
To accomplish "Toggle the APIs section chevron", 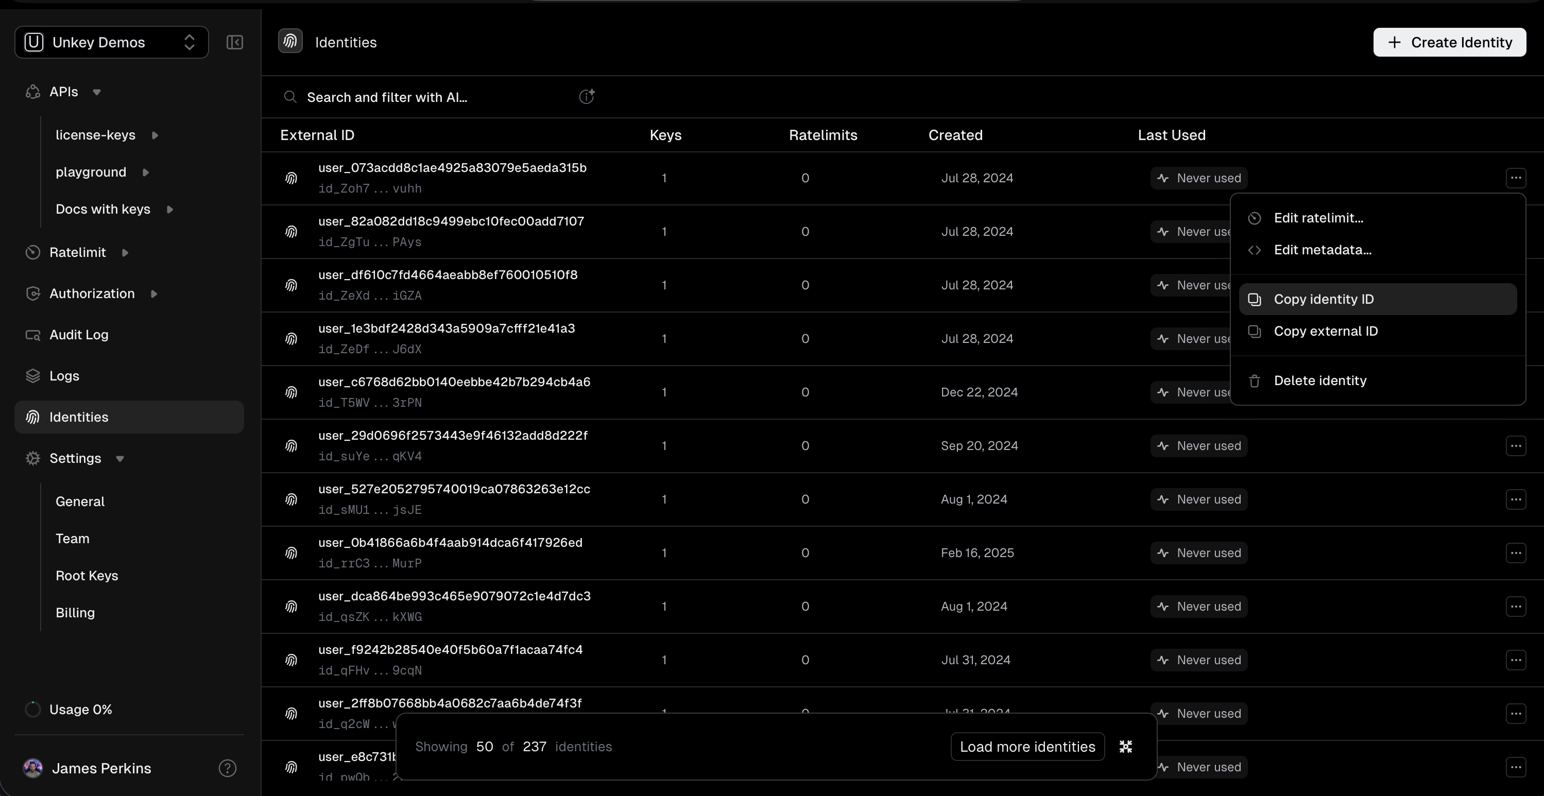I will click(96, 92).
